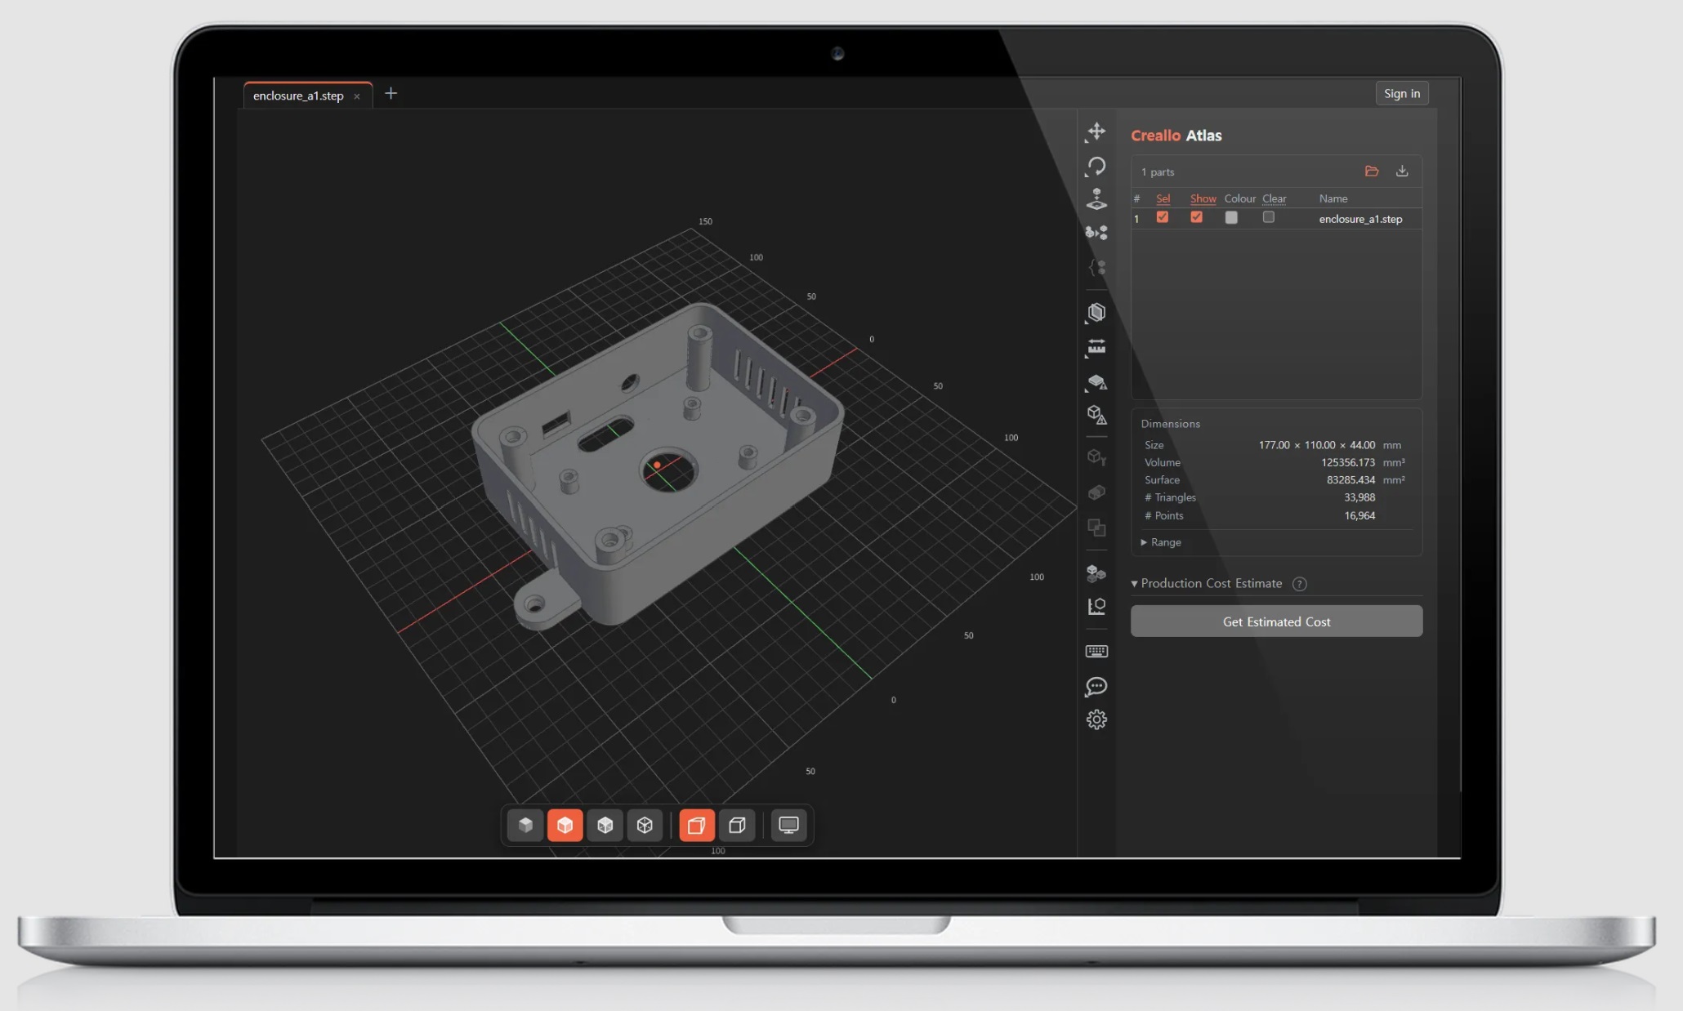Open Colour swatch for enclosure_a1.step
This screenshot has height=1011, width=1683.
pyautogui.click(x=1231, y=217)
